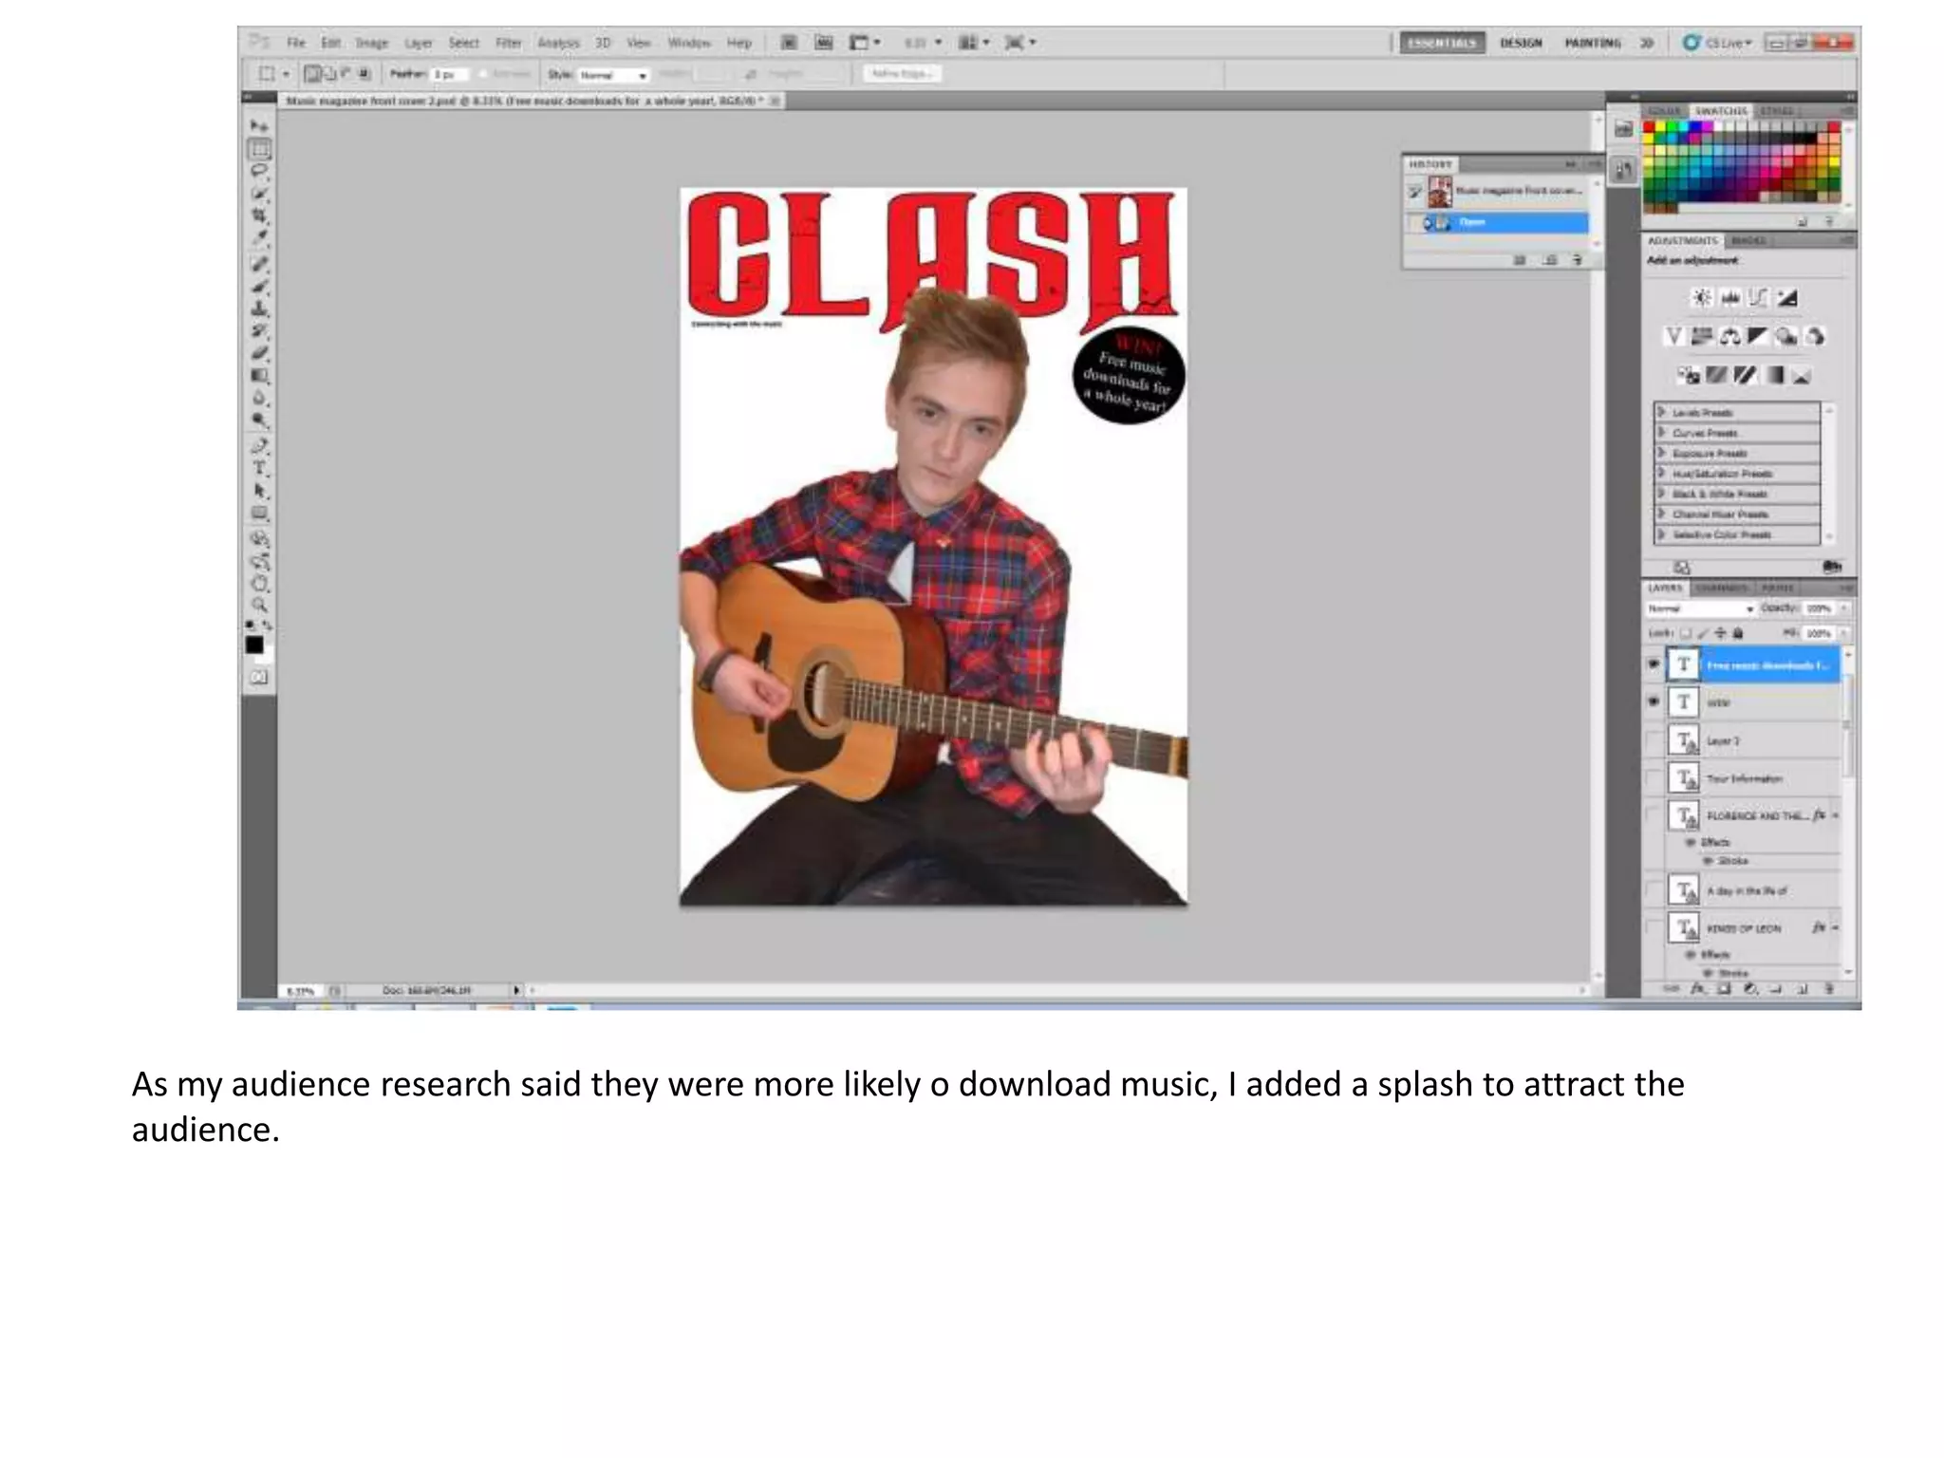The width and height of the screenshot is (1944, 1458).
Task: Click the Essentials workspace button
Action: 1442,43
